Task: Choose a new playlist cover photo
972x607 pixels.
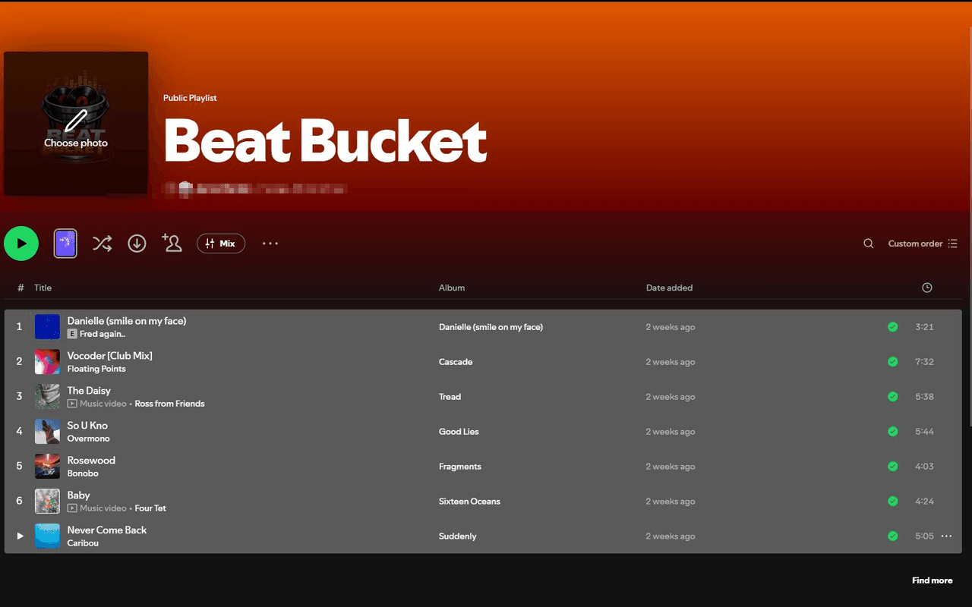Action: (76, 124)
